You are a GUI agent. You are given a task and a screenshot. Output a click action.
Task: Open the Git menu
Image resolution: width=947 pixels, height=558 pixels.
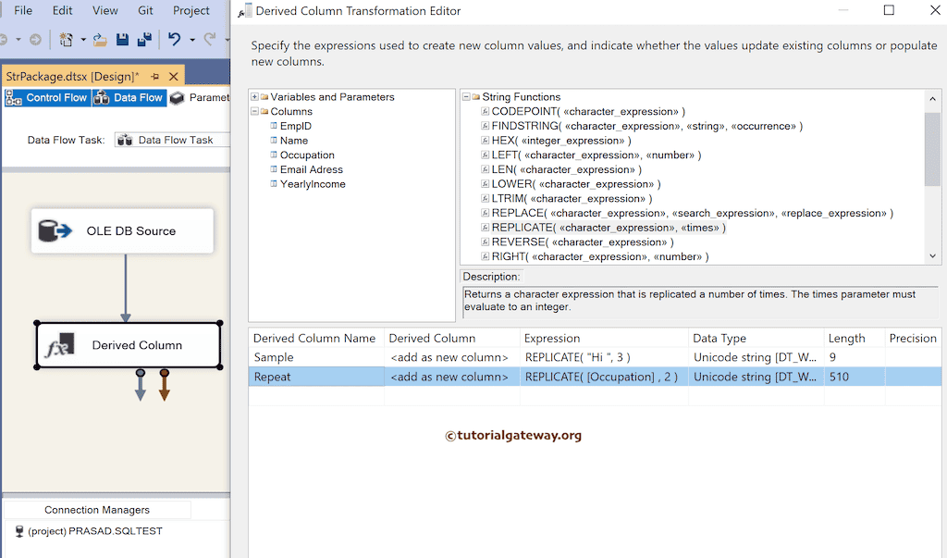pyautogui.click(x=145, y=11)
